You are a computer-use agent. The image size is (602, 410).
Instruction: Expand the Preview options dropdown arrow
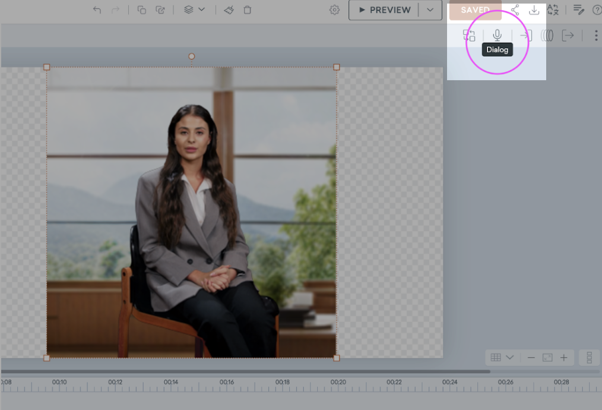(430, 10)
